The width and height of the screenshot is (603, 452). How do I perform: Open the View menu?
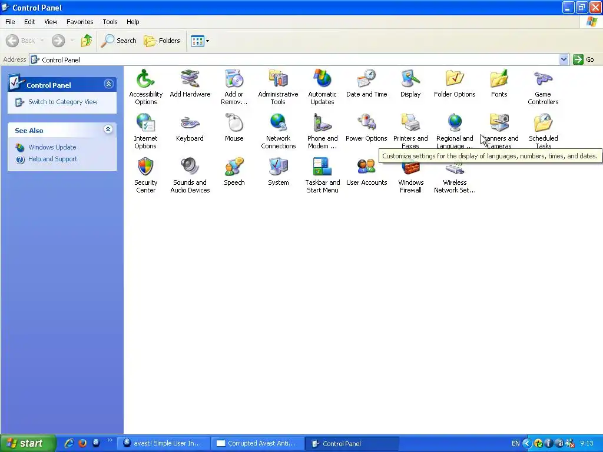[x=51, y=22]
